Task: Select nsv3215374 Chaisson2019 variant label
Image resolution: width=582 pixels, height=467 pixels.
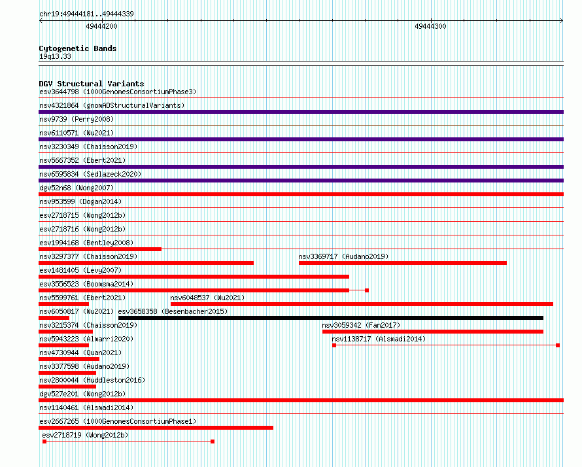Action: [88, 325]
